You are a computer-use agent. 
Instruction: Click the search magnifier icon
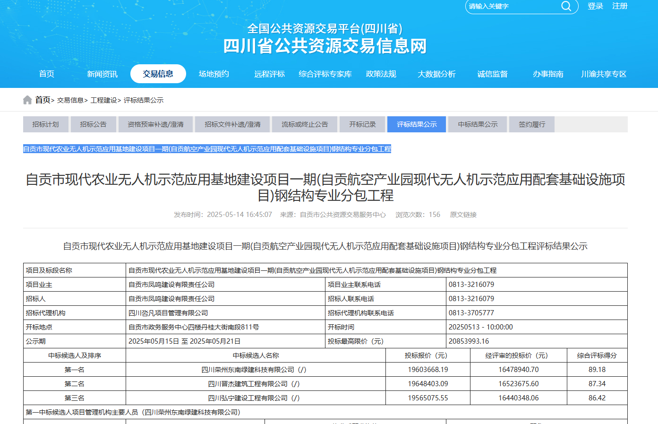click(x=566, y=6)
